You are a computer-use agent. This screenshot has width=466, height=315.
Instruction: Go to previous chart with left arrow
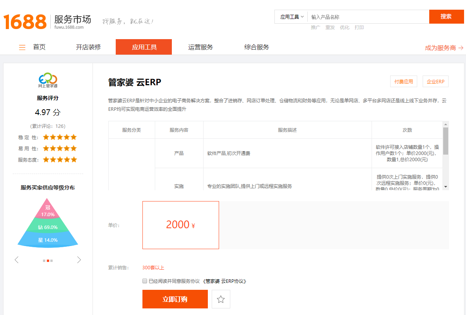click(17, 260)
